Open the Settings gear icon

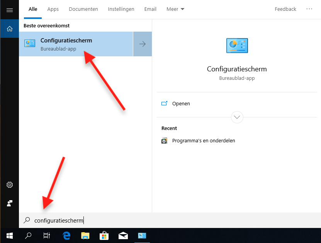[10, 185]
